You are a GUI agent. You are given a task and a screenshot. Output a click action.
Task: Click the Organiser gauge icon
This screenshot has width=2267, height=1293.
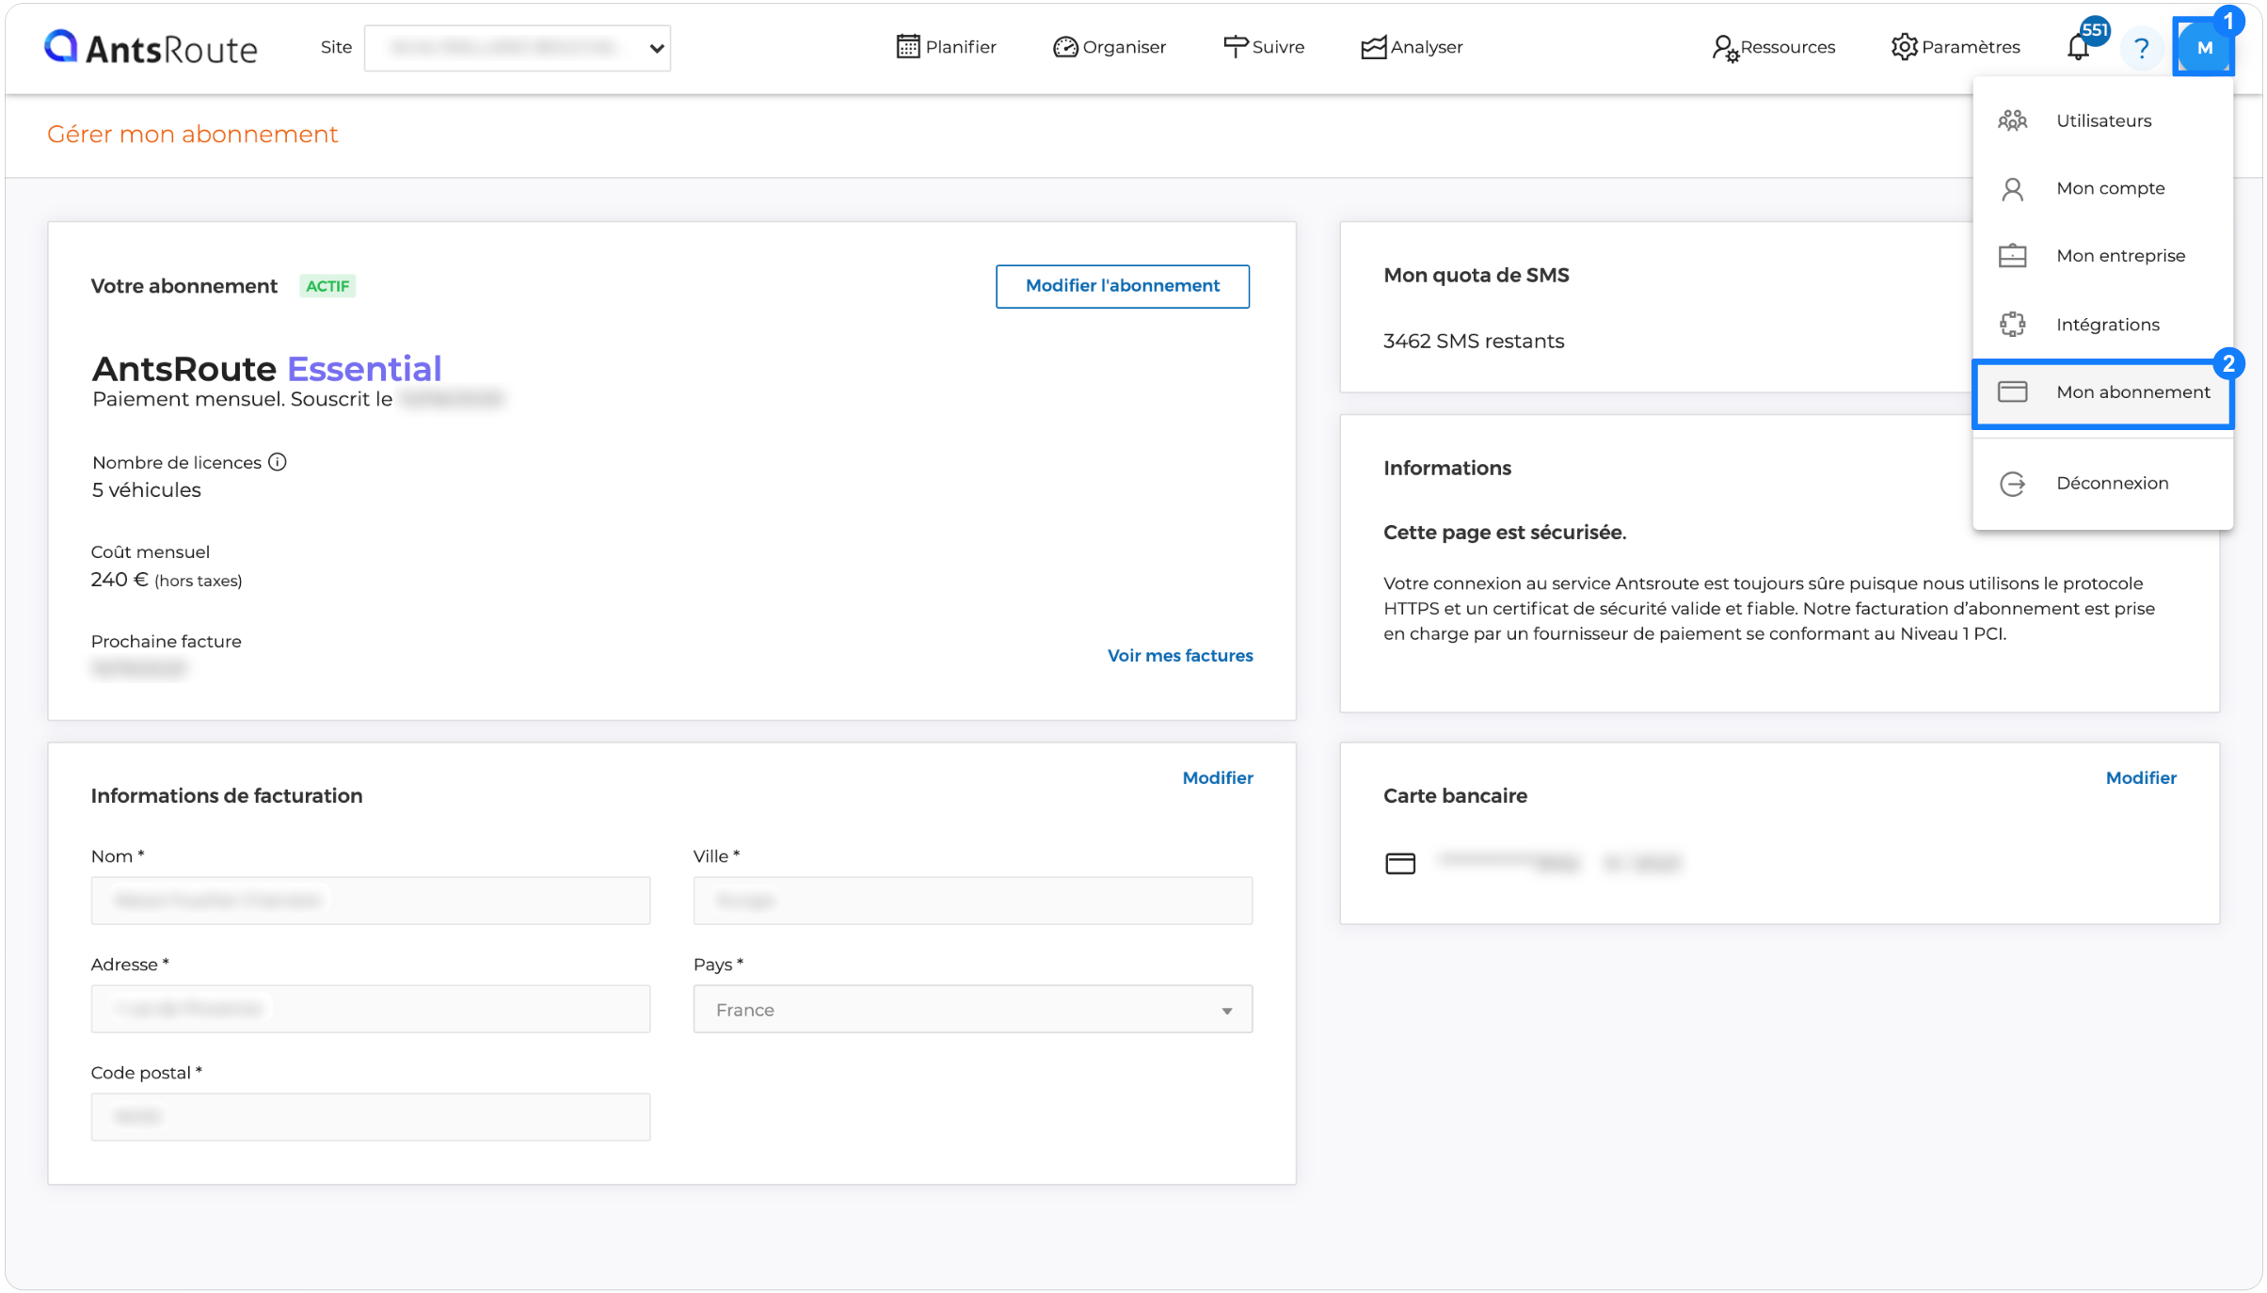(1065, 47)
